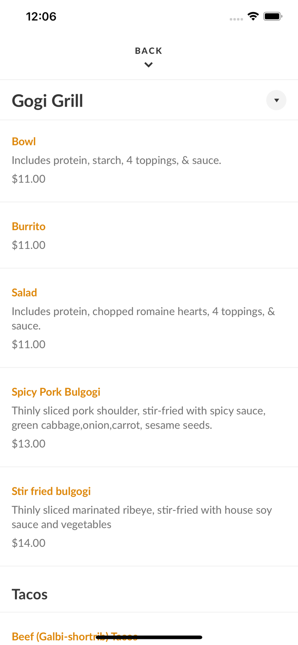Expand the BACK navigation chevron

pyautogui.click(x=148, y=64)
